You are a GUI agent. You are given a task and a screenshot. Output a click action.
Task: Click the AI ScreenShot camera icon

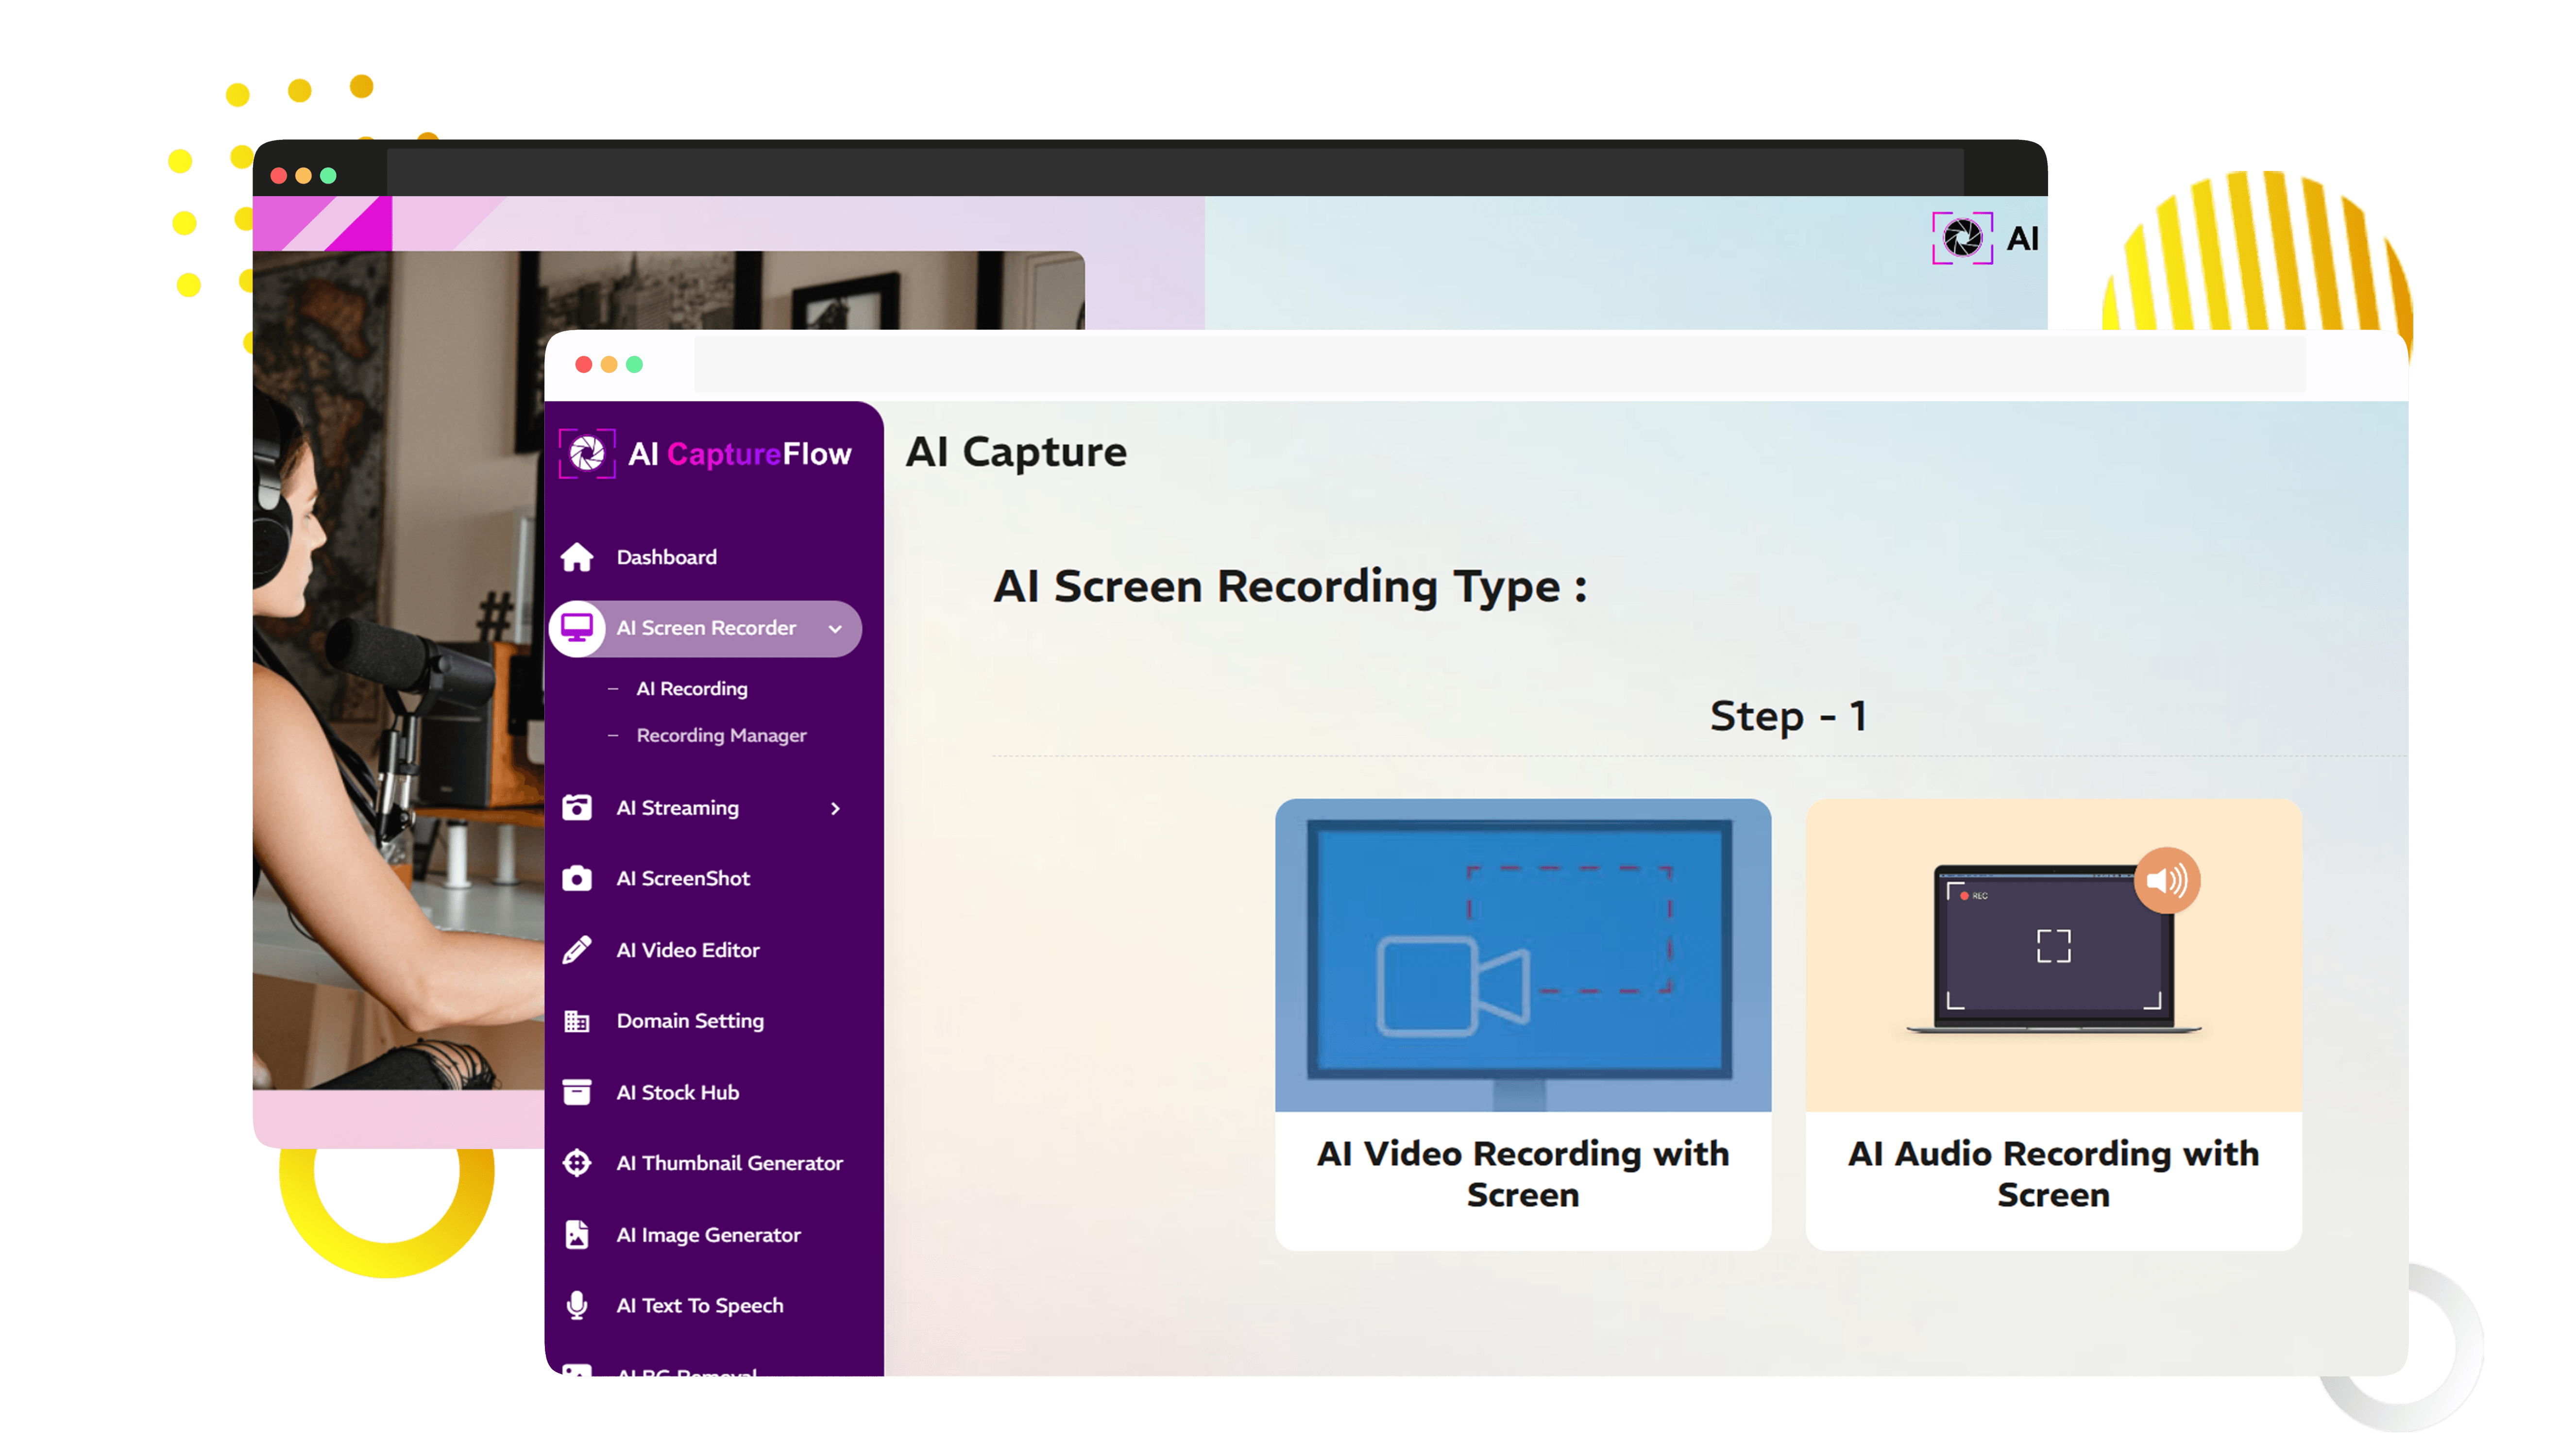click(577, 878)
